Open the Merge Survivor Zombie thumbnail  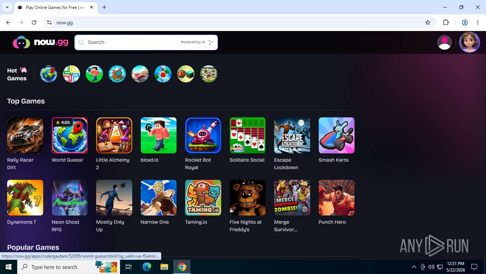click(292, 198)
